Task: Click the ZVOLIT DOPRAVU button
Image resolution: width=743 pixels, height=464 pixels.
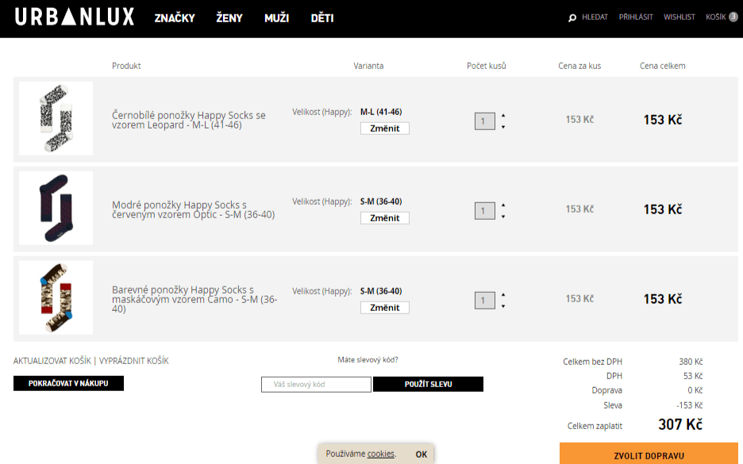Action: [649, 454]
